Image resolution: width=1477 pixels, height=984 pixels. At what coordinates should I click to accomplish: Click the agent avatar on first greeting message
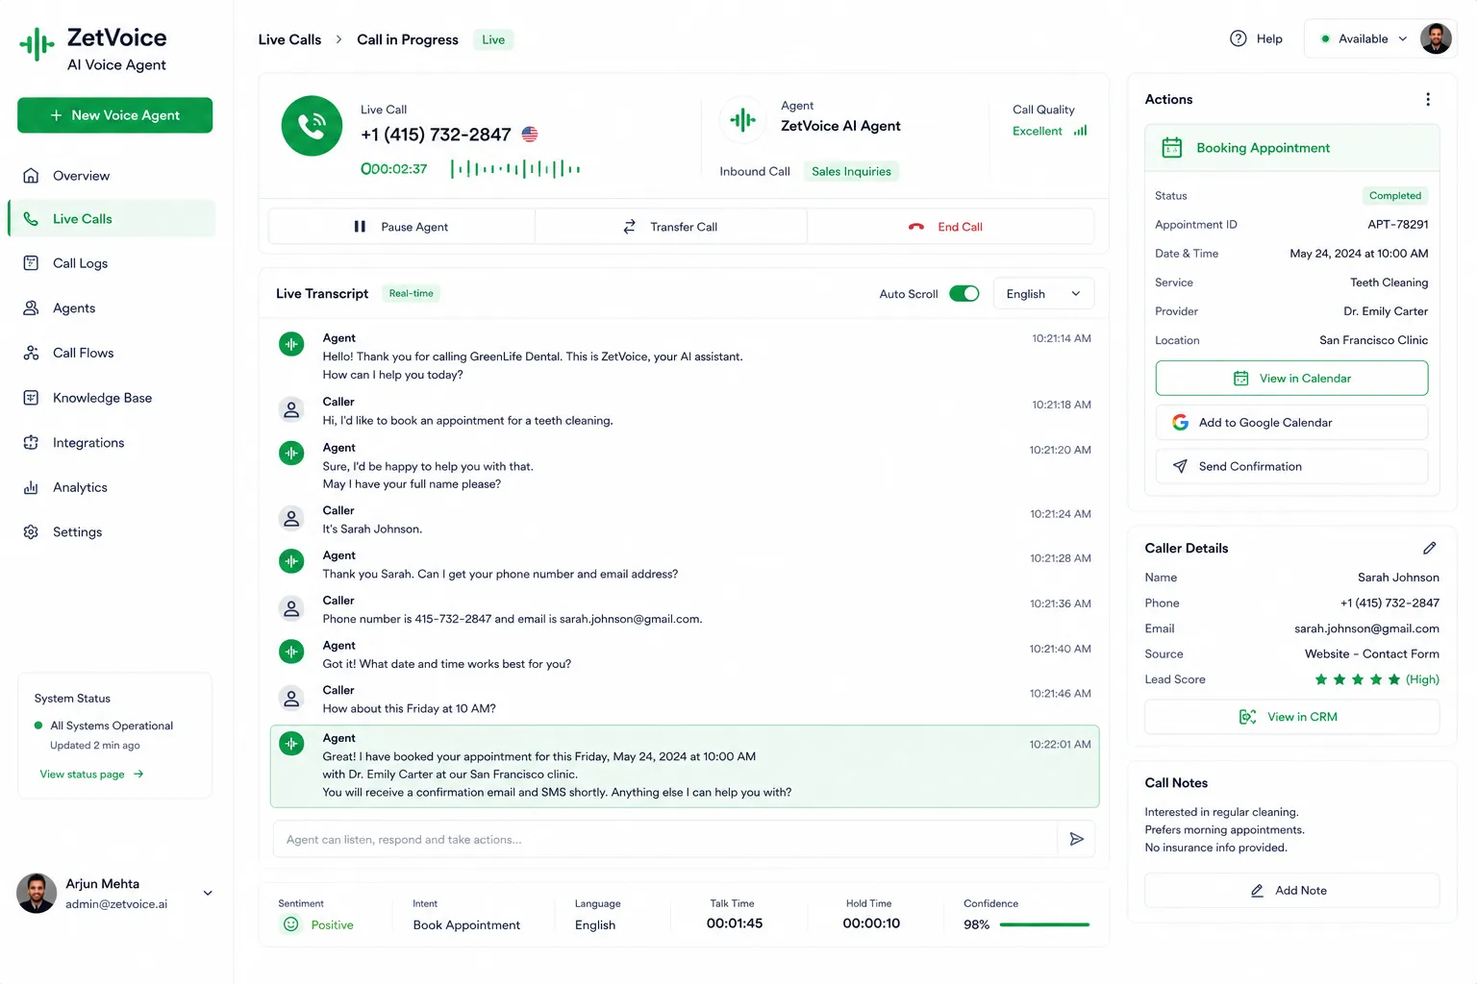pos(291,344)
